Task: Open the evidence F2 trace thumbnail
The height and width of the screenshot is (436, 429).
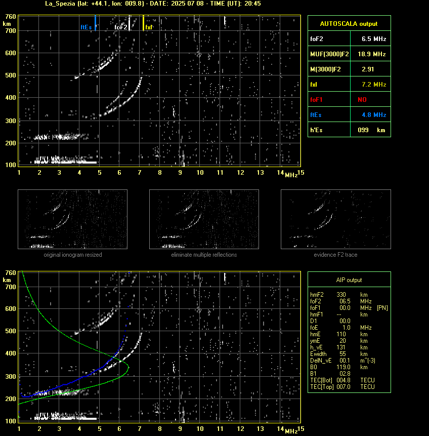Action: point(335,219)
